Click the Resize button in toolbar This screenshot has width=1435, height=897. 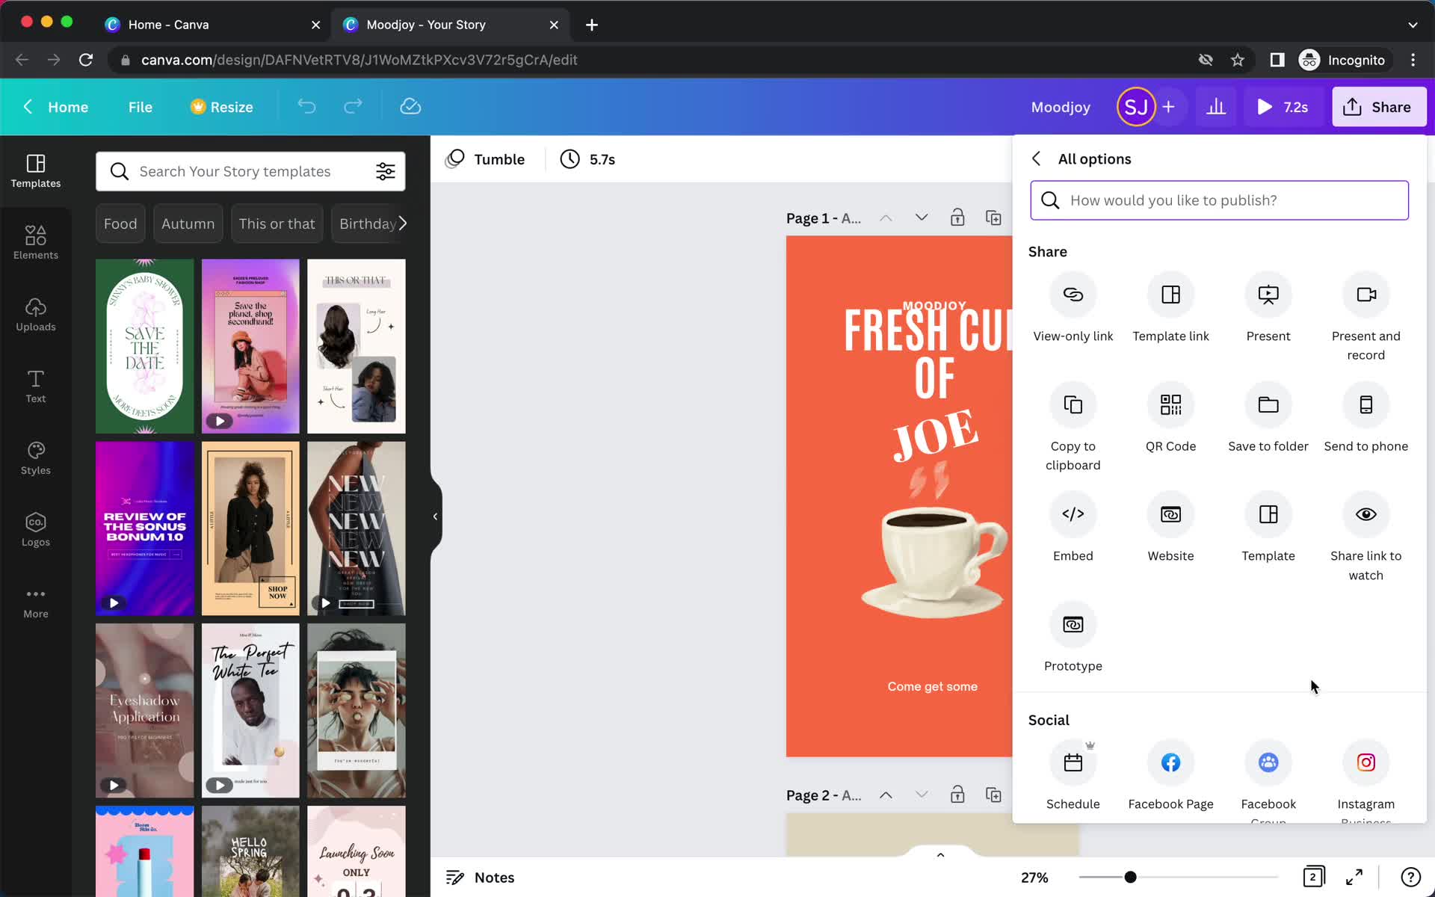[x=220, y=106]
